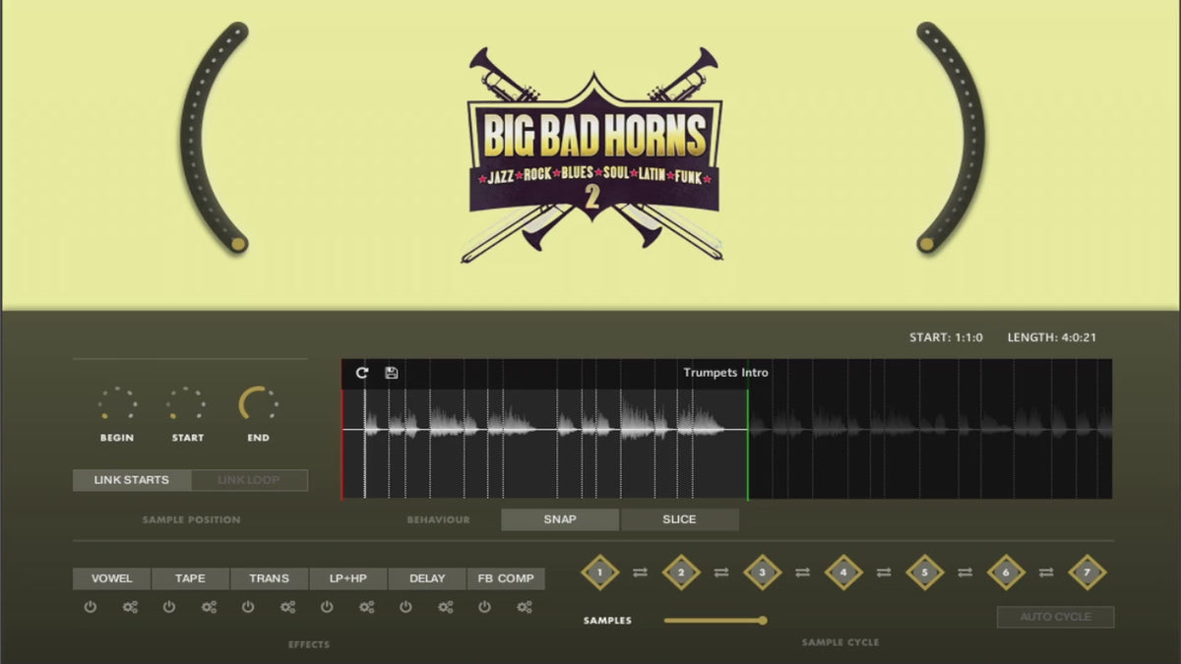
Task: Open settings gears under VOWEL effect
Action: [x=130, y=607]
